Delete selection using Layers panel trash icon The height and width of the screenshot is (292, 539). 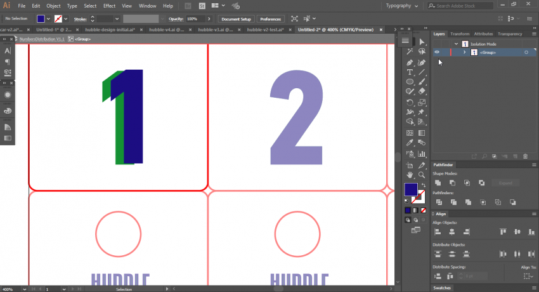[x=524, y=156]
